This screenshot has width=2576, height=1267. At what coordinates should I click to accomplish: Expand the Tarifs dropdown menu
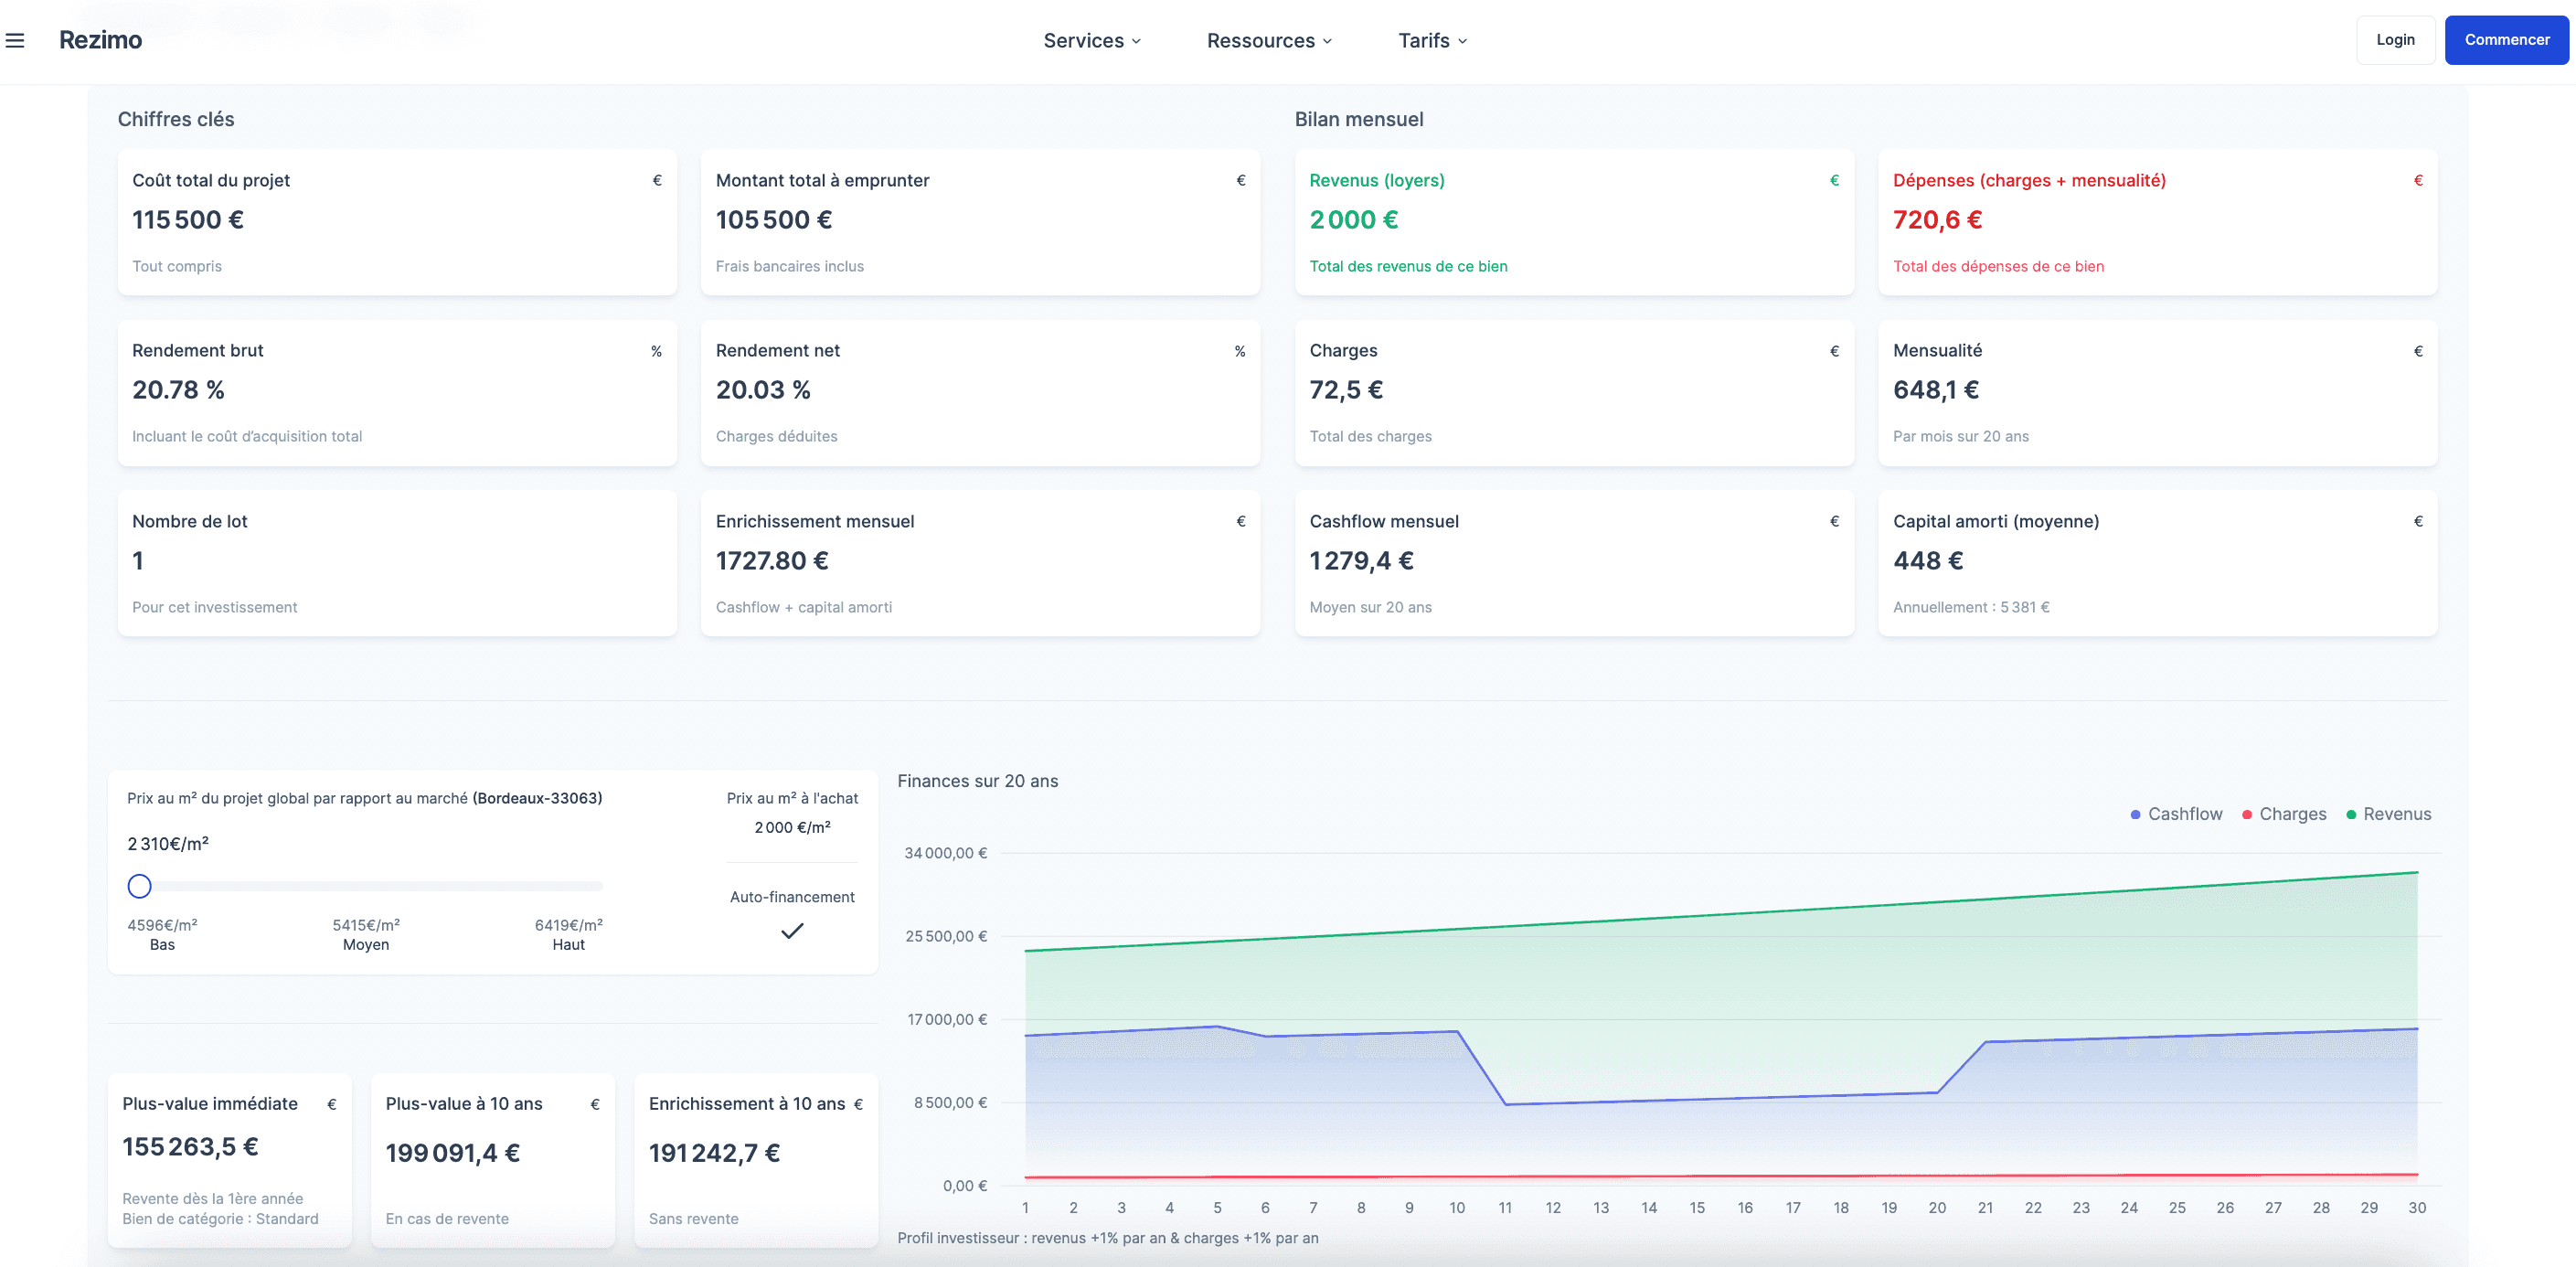coord(1432,41)
